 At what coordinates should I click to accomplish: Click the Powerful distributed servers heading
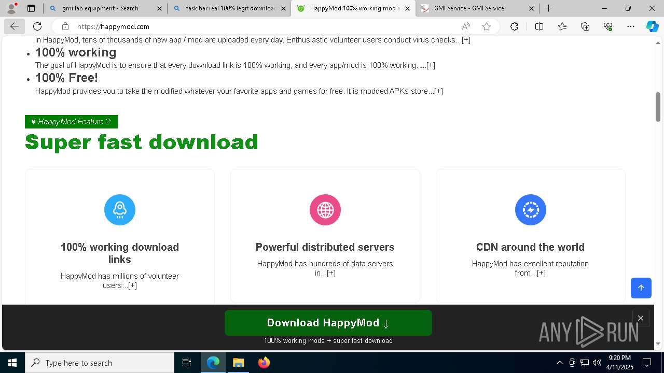point(325,247)
